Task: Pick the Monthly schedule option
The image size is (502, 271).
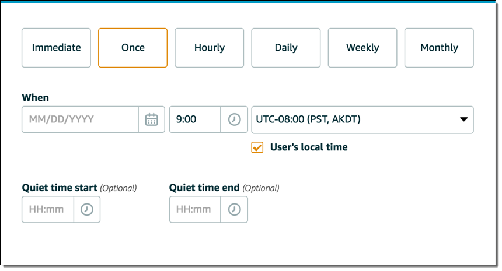Action: (439, 48)
